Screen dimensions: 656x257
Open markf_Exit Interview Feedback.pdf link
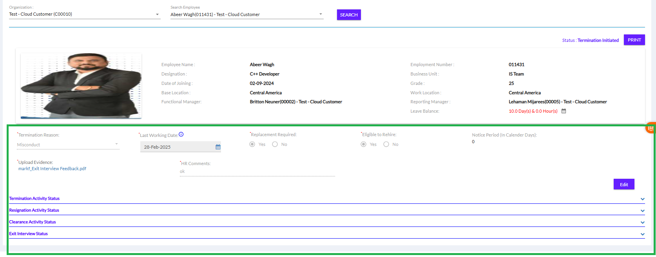point(52,169)
